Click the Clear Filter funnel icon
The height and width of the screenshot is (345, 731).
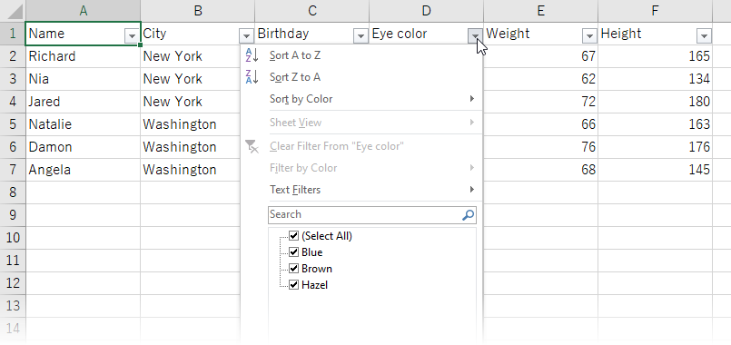(x=252, y=146)
